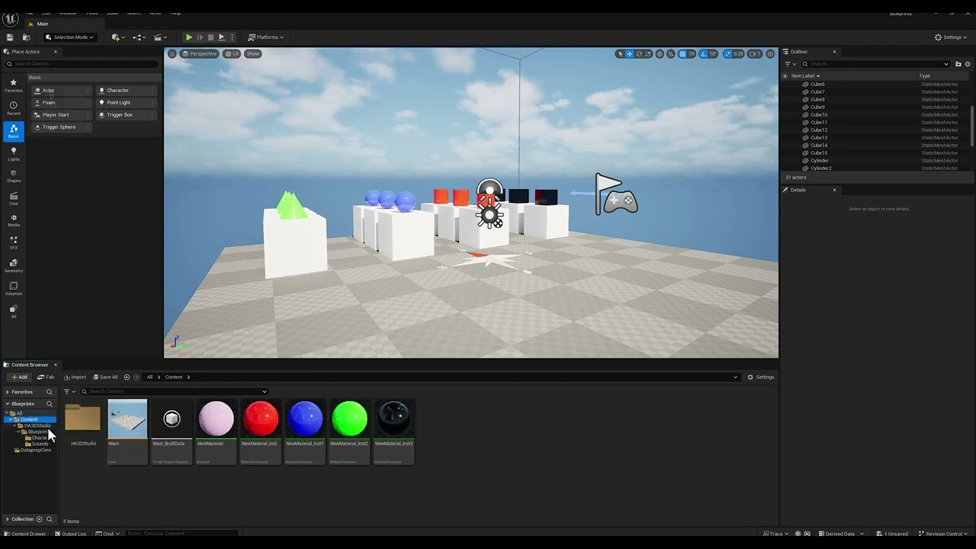The image size is (976, 549).
Task: Open the viewport Show menu
Action: [253, 53]
